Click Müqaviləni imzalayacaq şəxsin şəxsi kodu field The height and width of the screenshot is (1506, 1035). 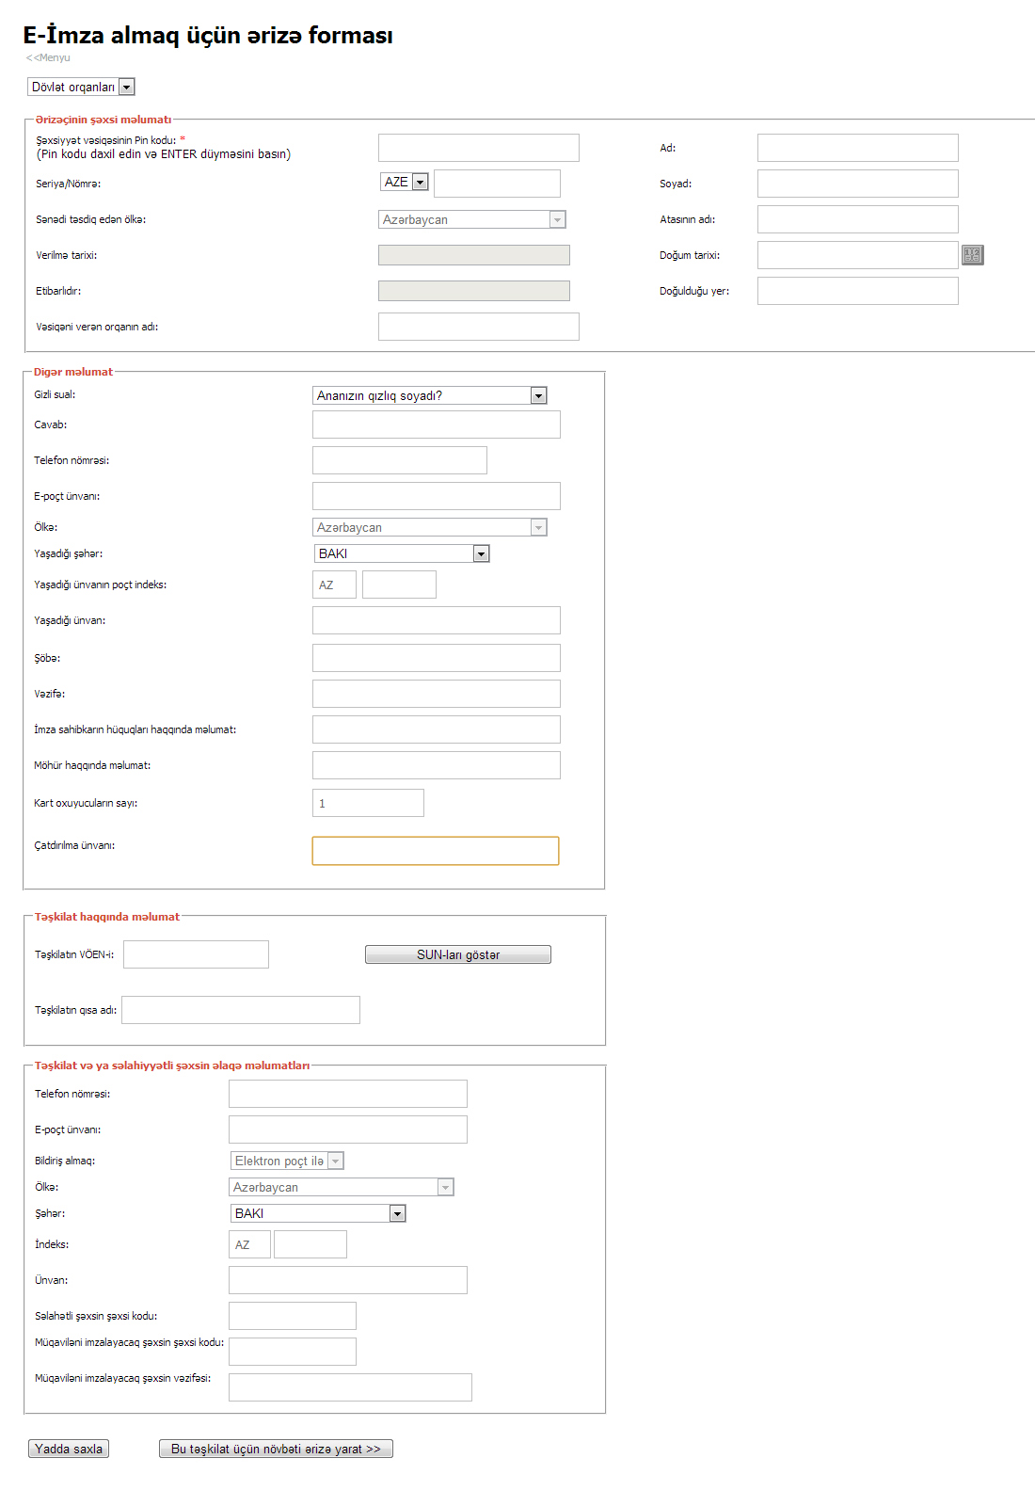(x=293, y=1352)
